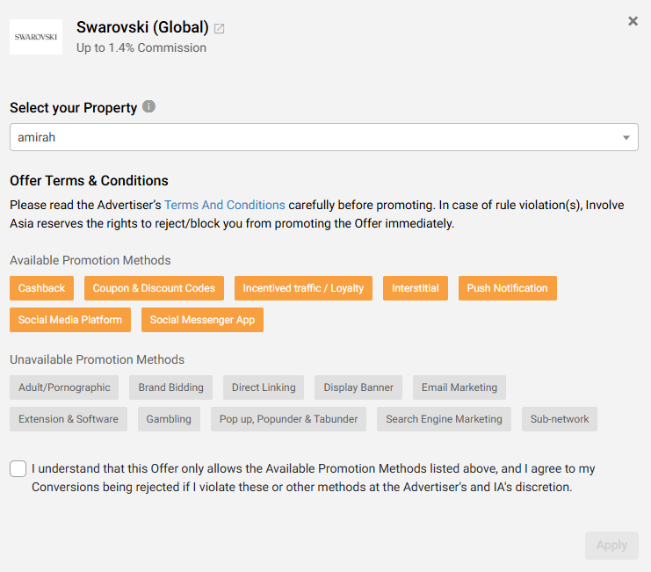Click the Cashback promotion tag
651x572 pixels.
coord(42,288)
